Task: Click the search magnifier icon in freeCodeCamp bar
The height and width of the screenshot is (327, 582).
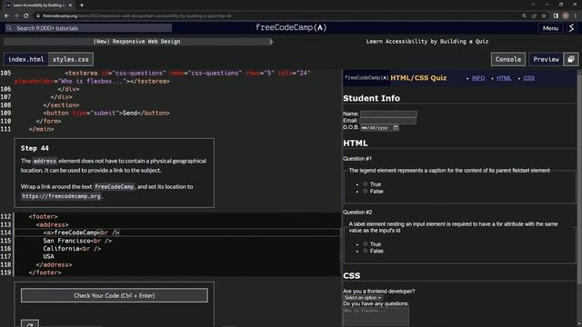Action: (9, 28)
